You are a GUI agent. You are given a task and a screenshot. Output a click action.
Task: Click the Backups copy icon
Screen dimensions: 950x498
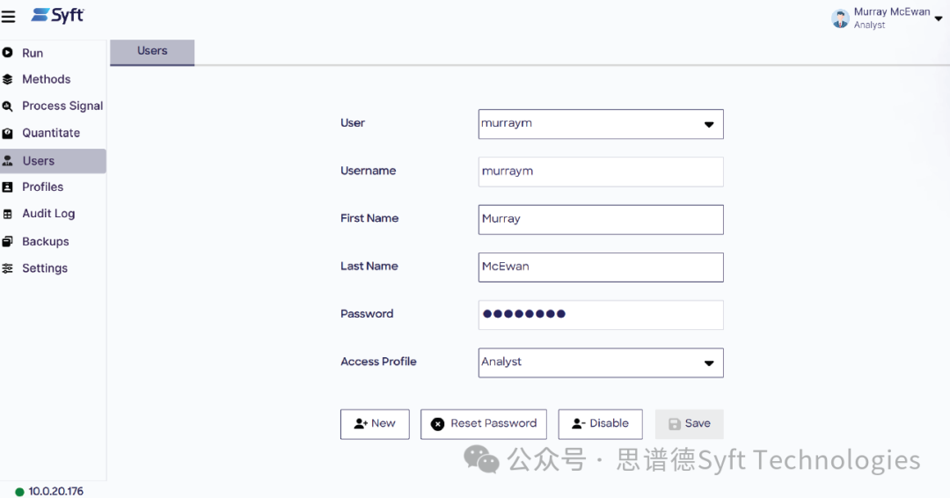7,242
